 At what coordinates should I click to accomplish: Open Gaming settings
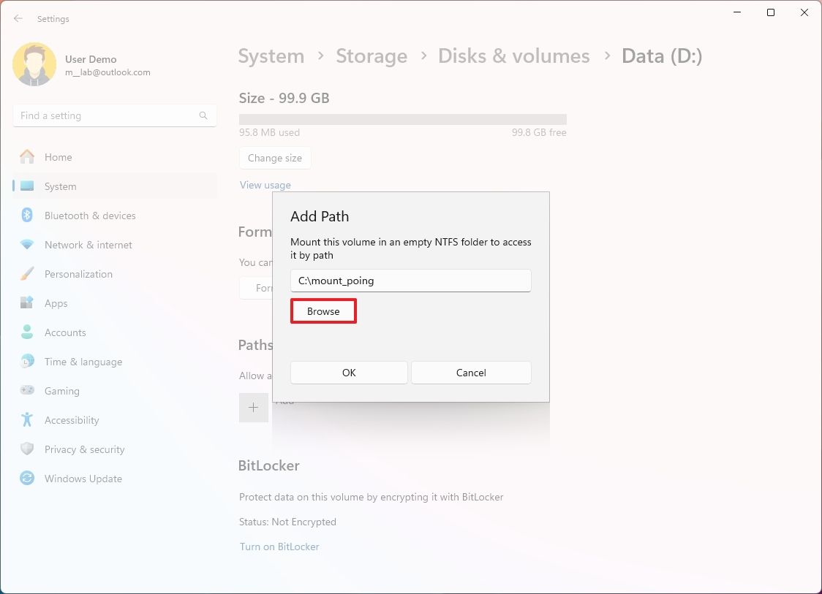click(61, 390)
